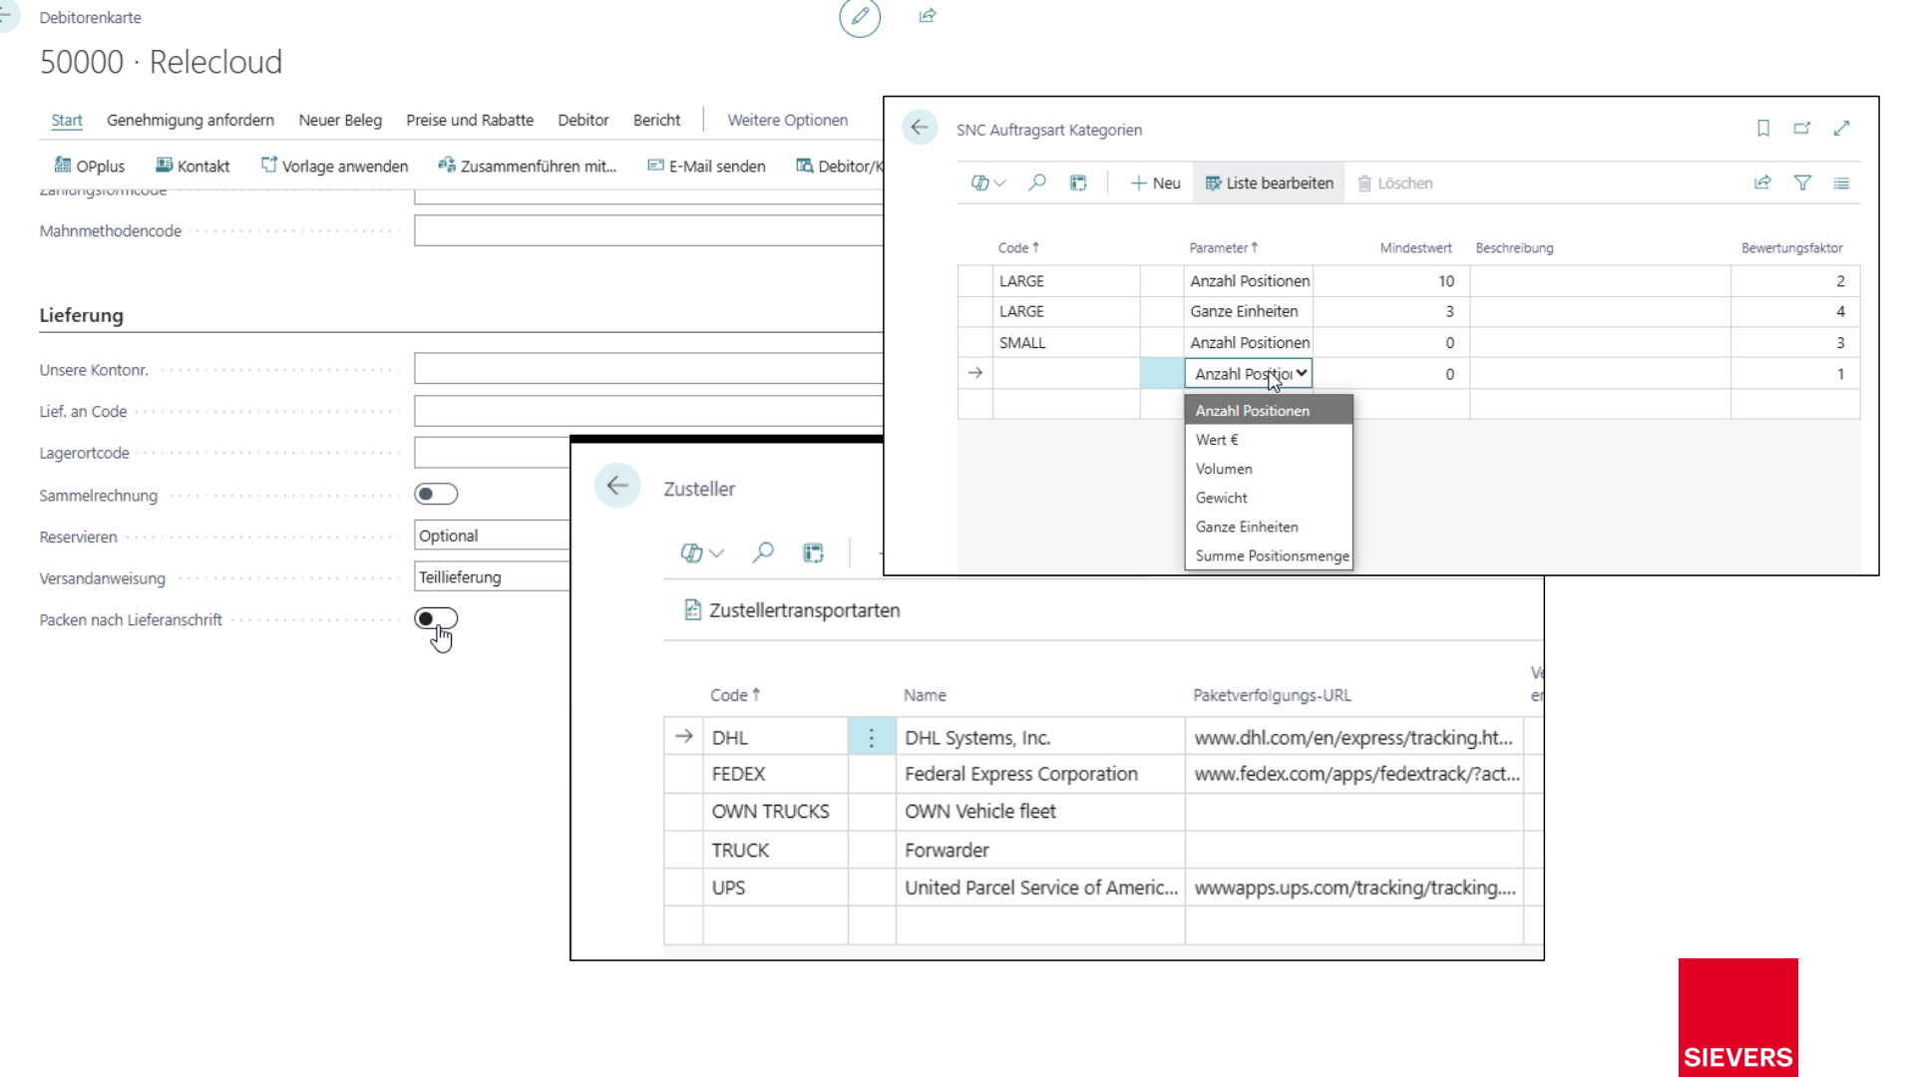
Task: Click search icon in SNC Auftragsart toolbar
Action: coord(1037,183)
